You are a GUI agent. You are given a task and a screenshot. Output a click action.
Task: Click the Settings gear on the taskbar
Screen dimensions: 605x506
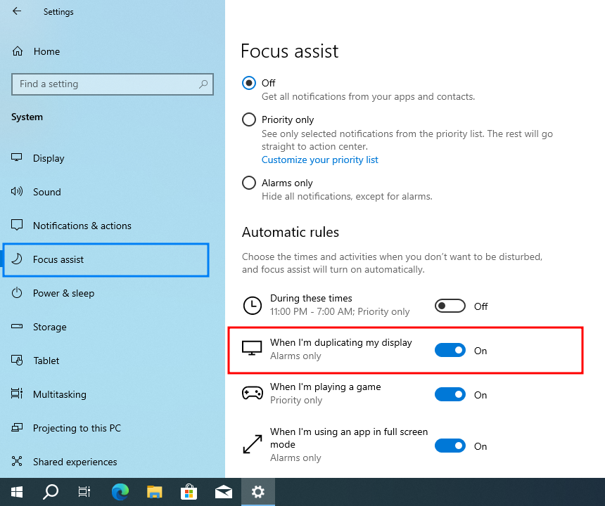click(x=257, y=492)
